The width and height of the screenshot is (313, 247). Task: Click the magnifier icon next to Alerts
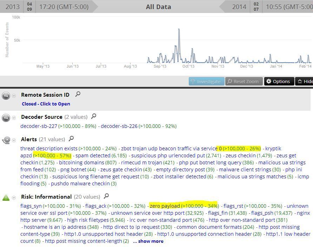tap(71, 139)
